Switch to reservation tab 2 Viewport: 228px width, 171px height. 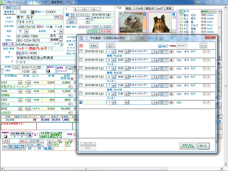point(78,10)
